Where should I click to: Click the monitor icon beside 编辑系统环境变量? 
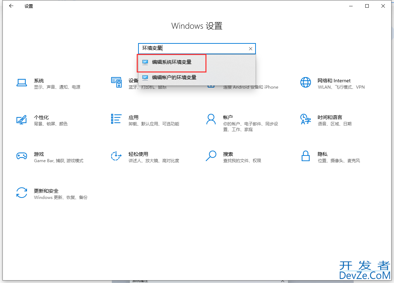145,62
